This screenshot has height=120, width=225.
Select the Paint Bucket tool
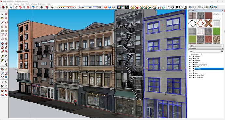pyautogui.click(x=2, y=18)
